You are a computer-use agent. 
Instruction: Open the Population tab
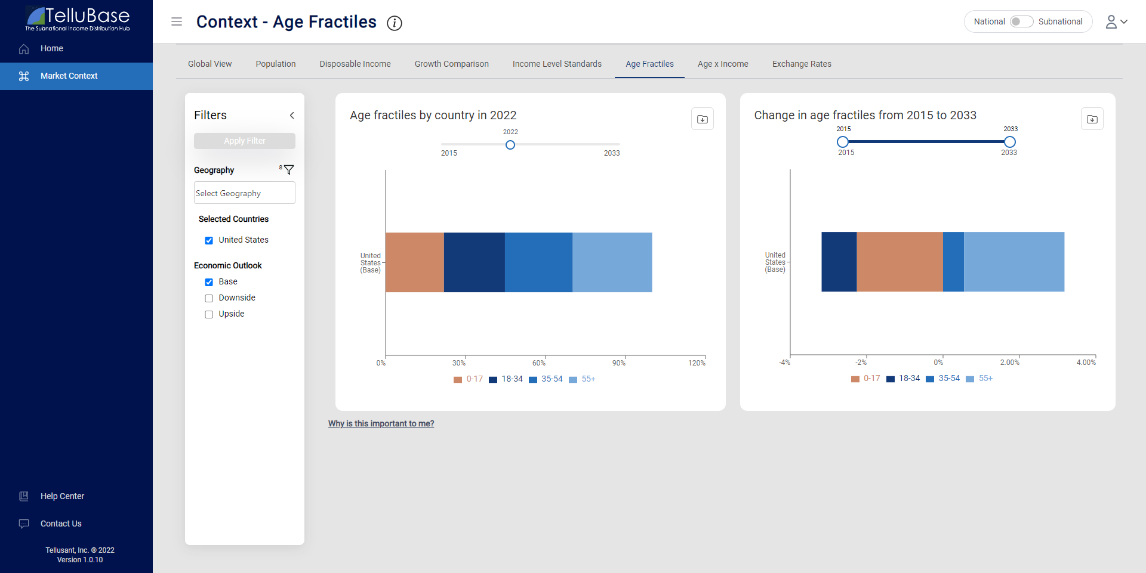[x=276, y=64]
